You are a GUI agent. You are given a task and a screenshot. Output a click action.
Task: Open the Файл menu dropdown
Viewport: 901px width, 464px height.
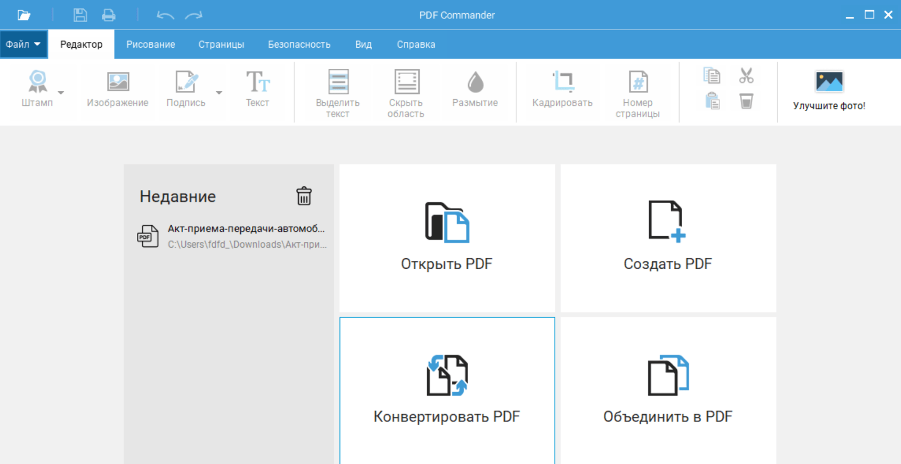(x=24, y=44)
